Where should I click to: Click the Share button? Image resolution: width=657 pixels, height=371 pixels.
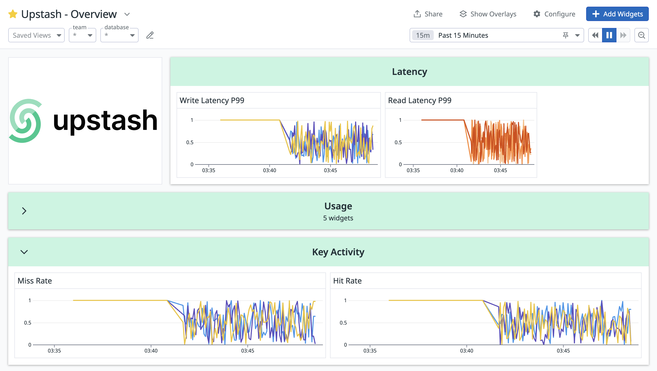point(428,14)
